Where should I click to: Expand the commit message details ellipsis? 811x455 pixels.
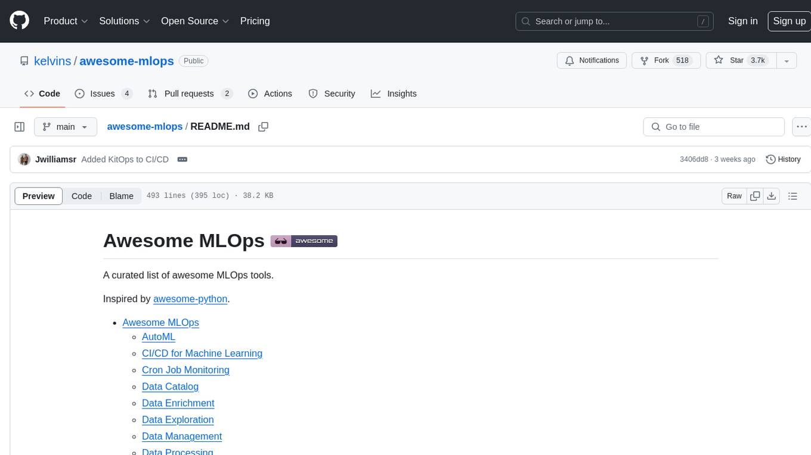tap(182, 160)
